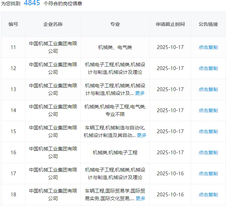Click major cell 机械类,机械电子工程 in row 16
The height and width of the screenshot is (206, 226).
115,153
